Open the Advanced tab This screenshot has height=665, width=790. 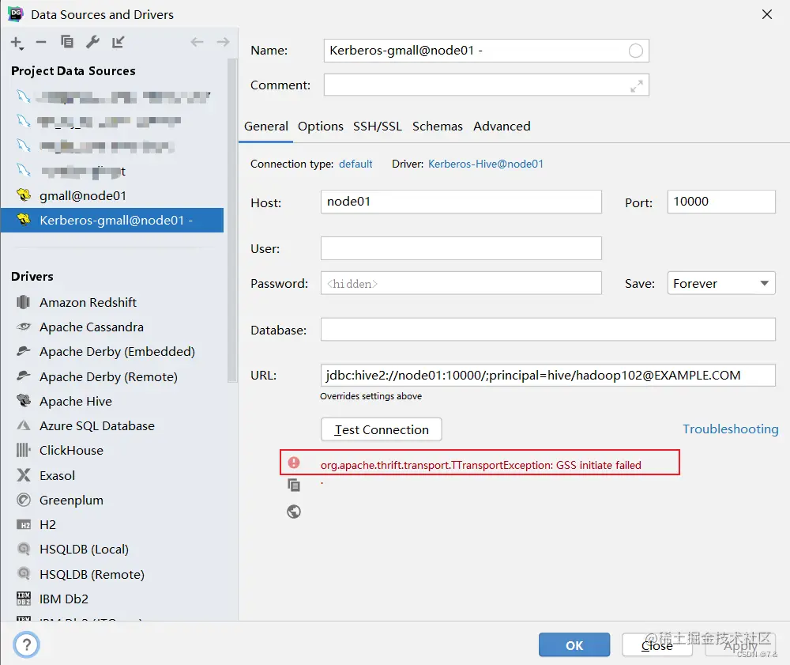[x=502, y=126]
